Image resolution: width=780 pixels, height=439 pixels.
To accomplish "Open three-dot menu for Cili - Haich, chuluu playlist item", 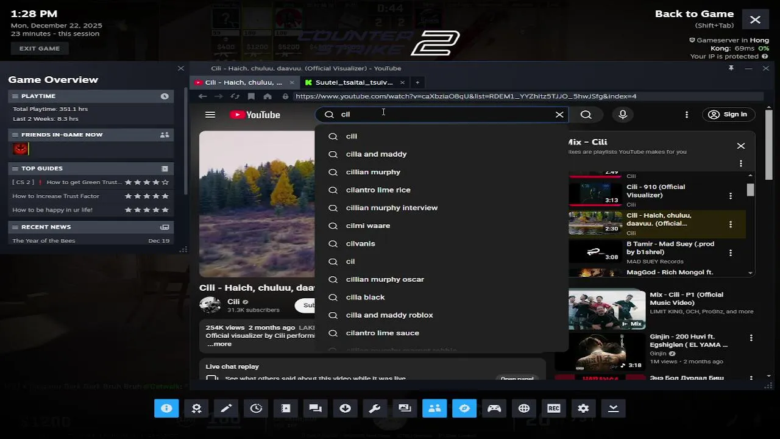I will point(730,224).
